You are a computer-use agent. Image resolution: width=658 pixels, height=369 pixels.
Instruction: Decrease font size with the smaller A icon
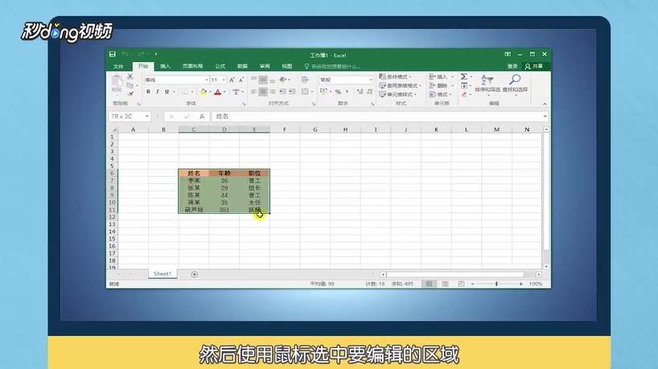coord(241,80)
